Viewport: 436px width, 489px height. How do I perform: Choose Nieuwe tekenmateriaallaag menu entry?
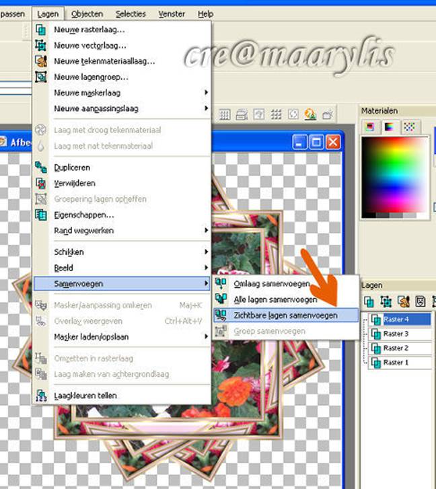(122, 61)
